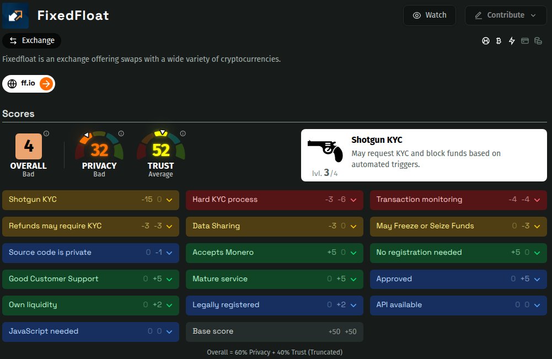Expand Good Customer Support row

click(x=90, y=279)
